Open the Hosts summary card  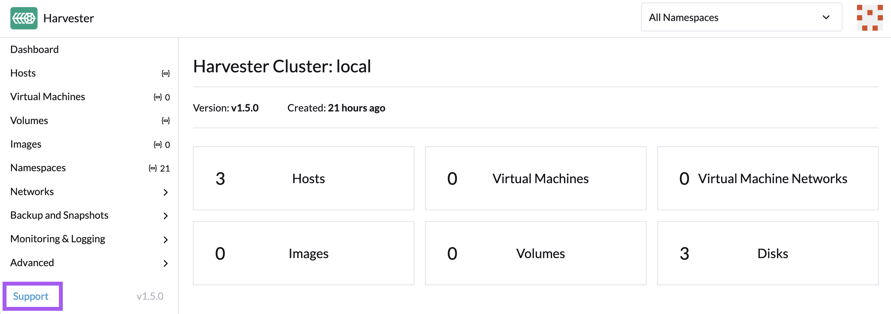303,178
